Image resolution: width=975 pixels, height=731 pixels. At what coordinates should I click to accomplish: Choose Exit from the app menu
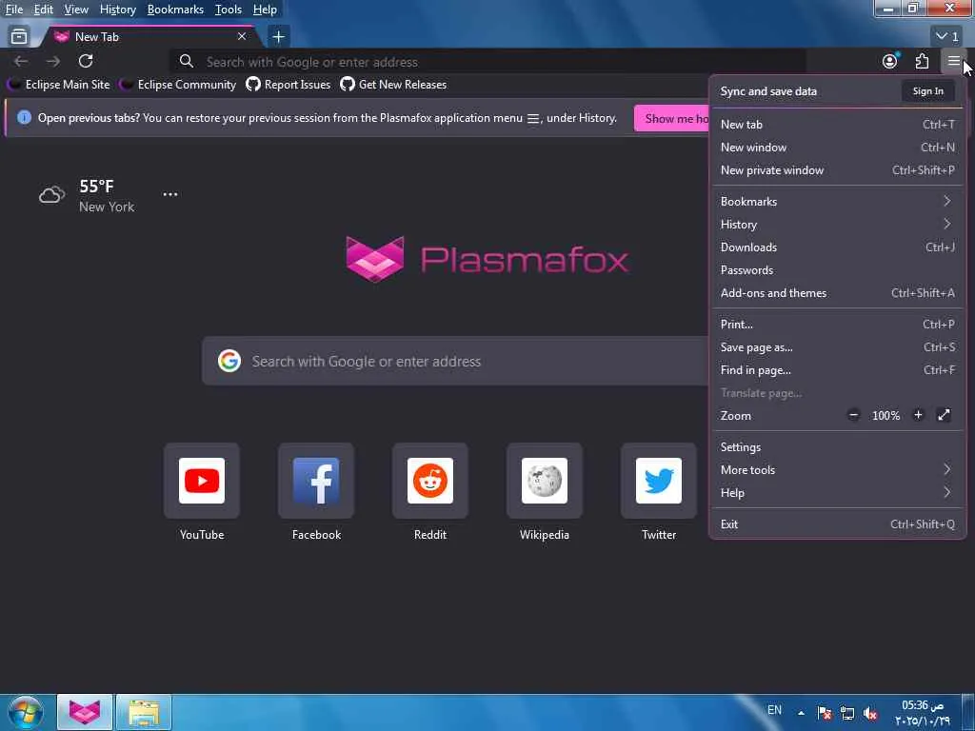coord(837,524)
